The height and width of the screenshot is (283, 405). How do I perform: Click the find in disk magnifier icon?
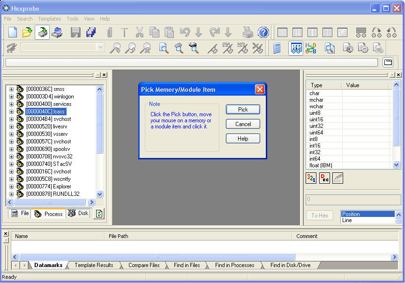pyautogui.click(x=194, y=48)
